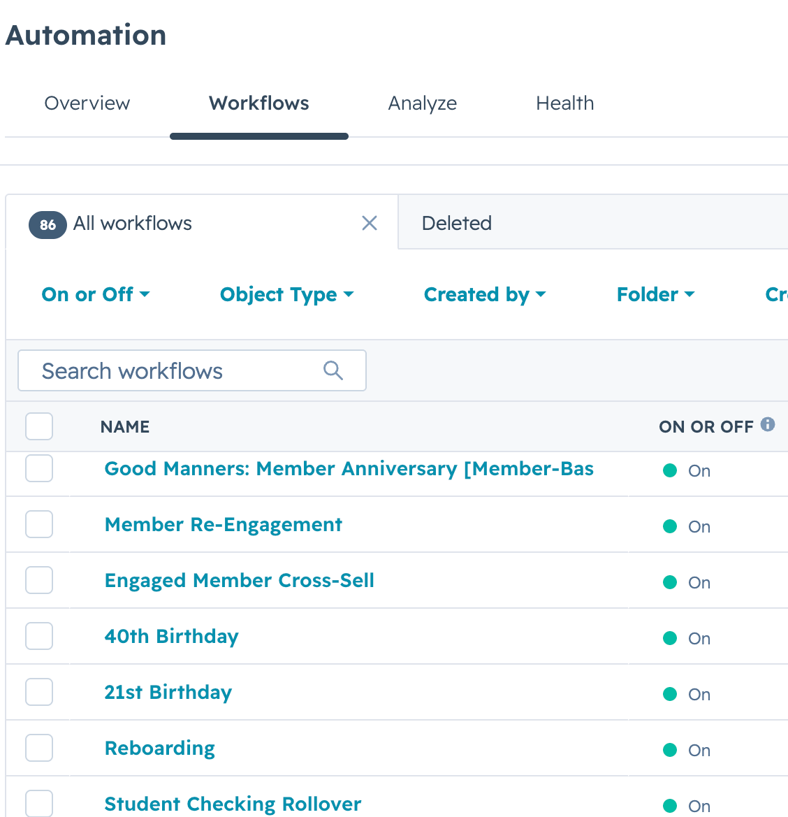The height and width of the screenshot is (817, 788).
Task: Open Good Manners: Member Anniversary workflow
Action: (349, 468)
